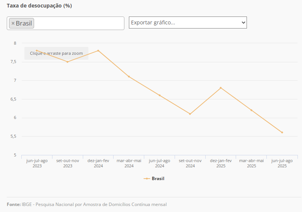
Task: Click the jun-jul-ago 2025 final data point
Action: [282, 132]
